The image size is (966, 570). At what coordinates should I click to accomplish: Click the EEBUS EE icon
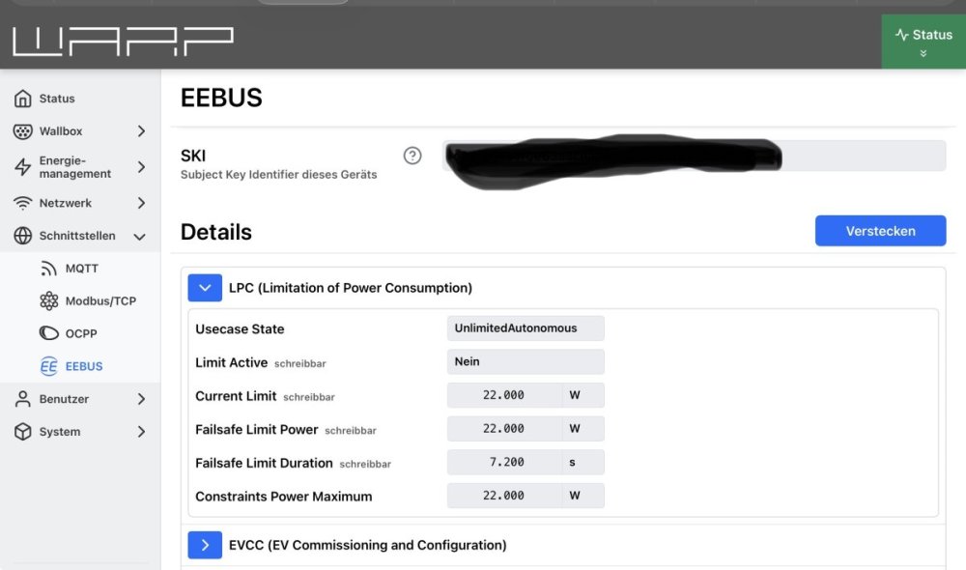pos(48,367)
